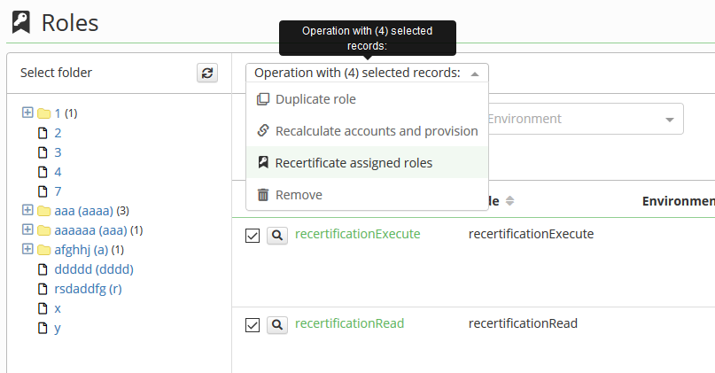Expand folder 1 with plus toggle
The image size is (715, 373).
pyautogui.click(x=27, y=113)
